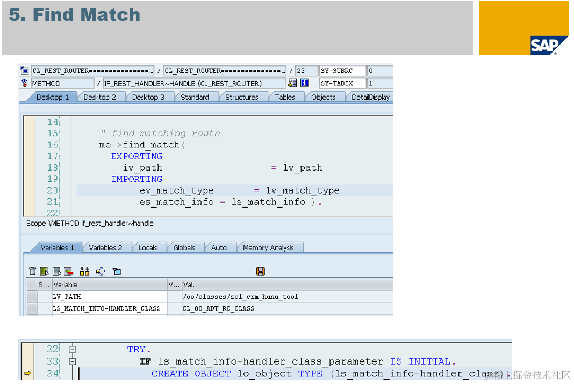Click the yellow current-line arrow at line 34
574x384 pixels.
(x=28, y=373)
